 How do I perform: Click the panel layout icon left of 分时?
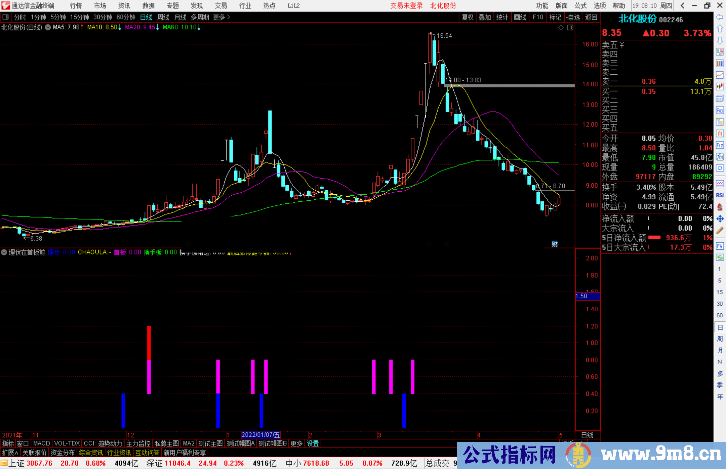point(6,17)
